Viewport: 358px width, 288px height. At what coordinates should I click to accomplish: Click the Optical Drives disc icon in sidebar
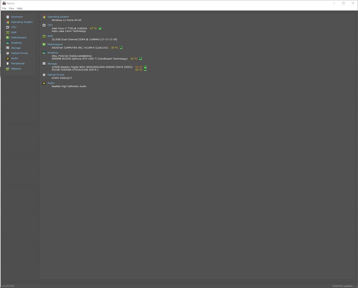(x=7, y=53)
